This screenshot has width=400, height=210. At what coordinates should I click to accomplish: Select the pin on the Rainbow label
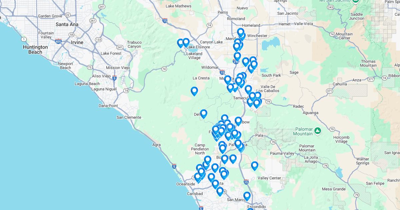238,121
